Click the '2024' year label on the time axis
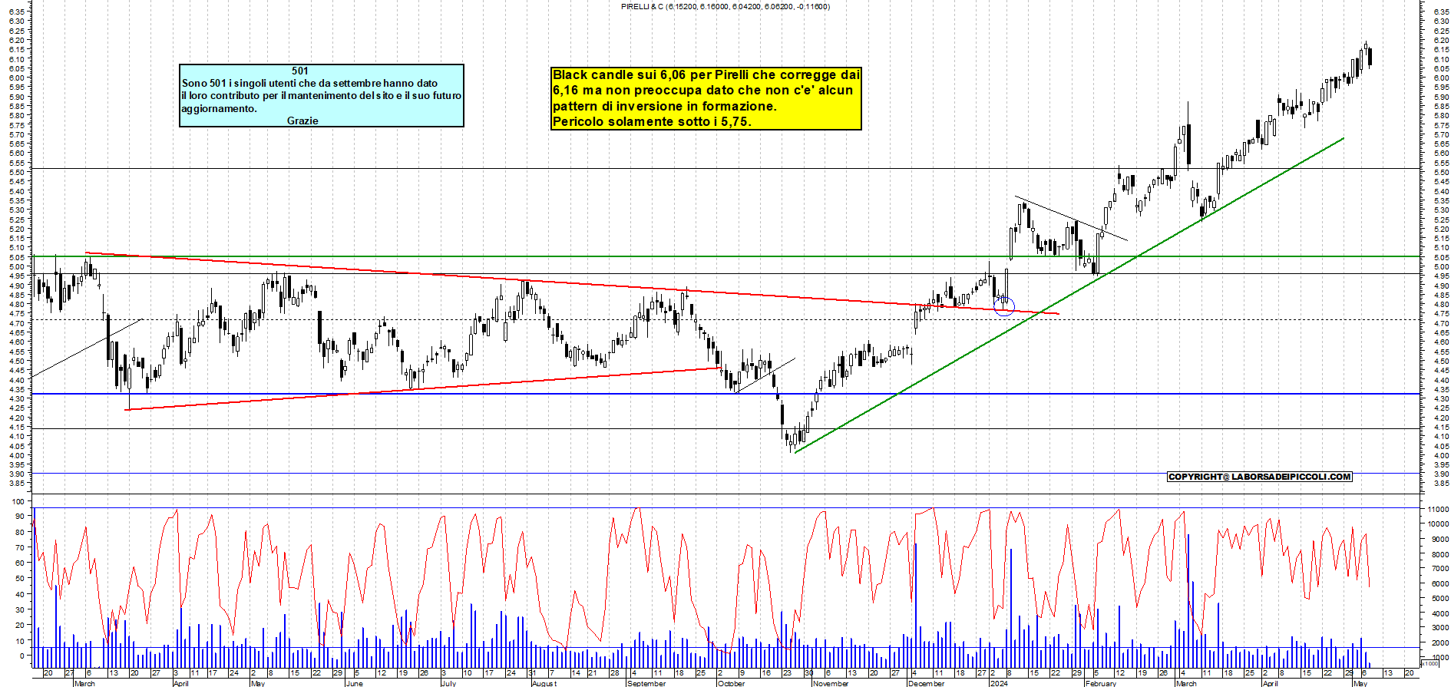 pyautogui.click(x=999, y=683)
